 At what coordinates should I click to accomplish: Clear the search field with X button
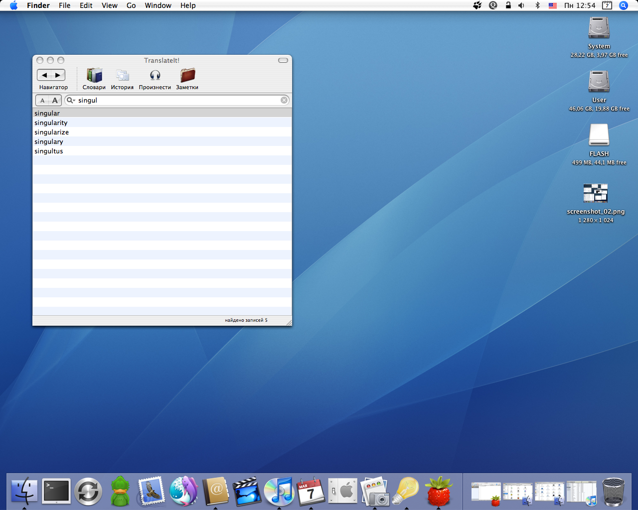[x=284, y=100]
